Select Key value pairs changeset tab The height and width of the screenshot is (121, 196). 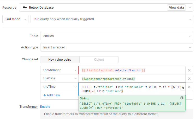click(60, 60)
